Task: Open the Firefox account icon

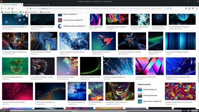Action: pos(193,8)
